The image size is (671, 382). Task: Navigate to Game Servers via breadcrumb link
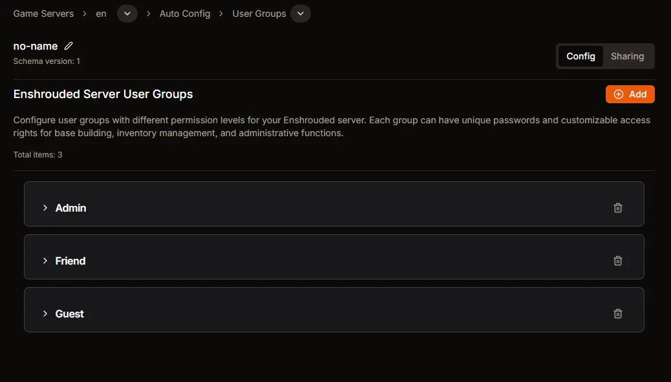(43, 13)
